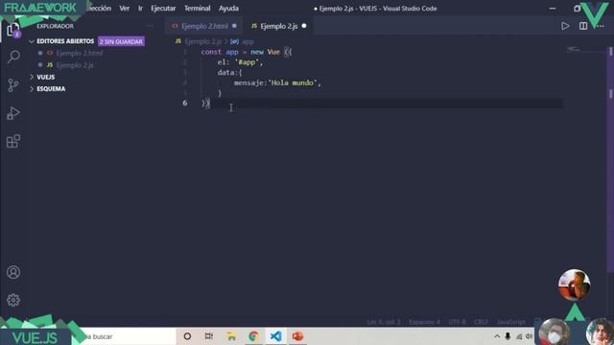The height and width of the screenshot is (345, 614).
Task: Change indentation via 'Espacios: 4'
Action: point(424,322)
